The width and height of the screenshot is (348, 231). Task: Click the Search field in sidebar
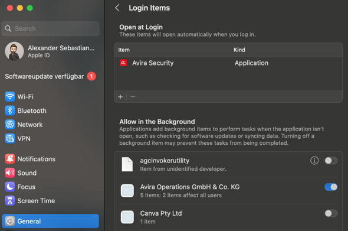(x=50, y=28)
